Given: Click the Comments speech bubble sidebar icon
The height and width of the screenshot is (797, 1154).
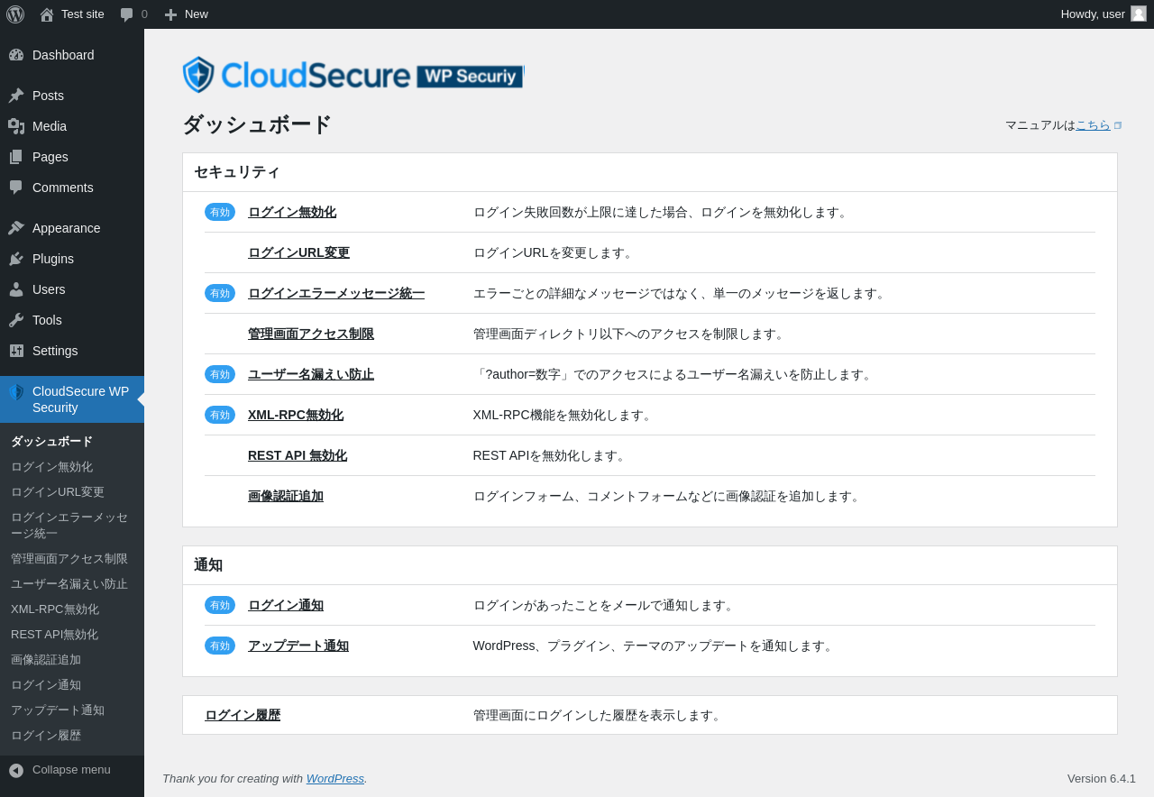Looking at the screenshot, I should pyautogui.click(x=16, y=188).
